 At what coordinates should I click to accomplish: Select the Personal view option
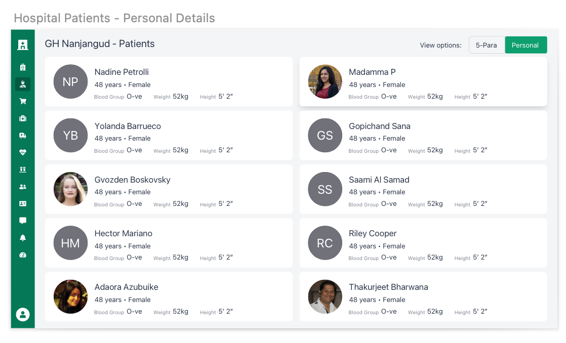tap(525, 45)
